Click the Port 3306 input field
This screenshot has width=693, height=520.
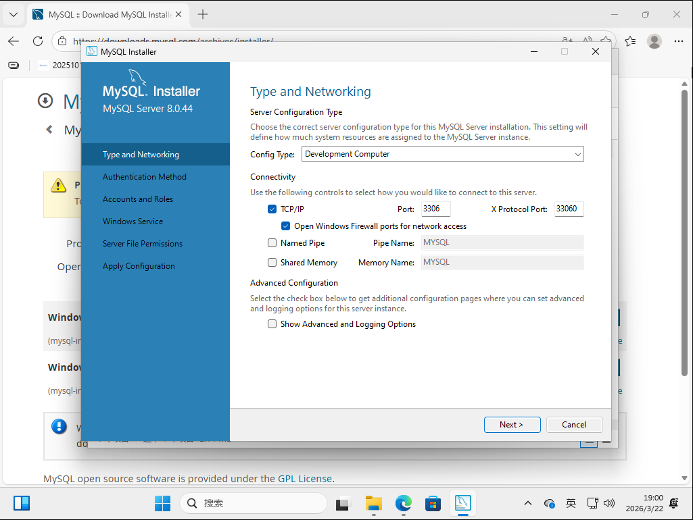point(436,209)
